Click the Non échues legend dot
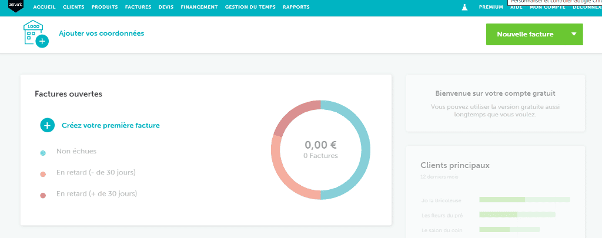 click(43, 153)
